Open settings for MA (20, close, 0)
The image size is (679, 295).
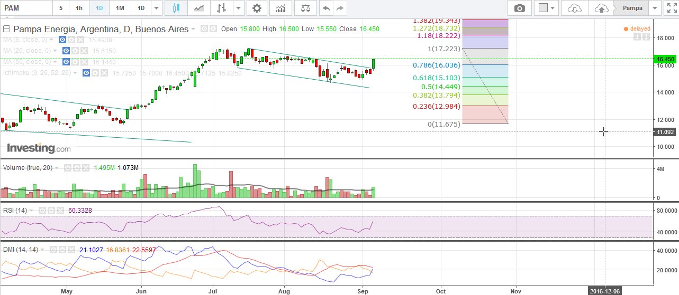coord(75,51)
